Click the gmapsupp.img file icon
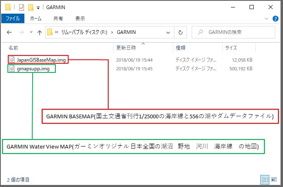The height and width of the screenshot is (187, 283). pyautogui.click(x=12, y=69)
